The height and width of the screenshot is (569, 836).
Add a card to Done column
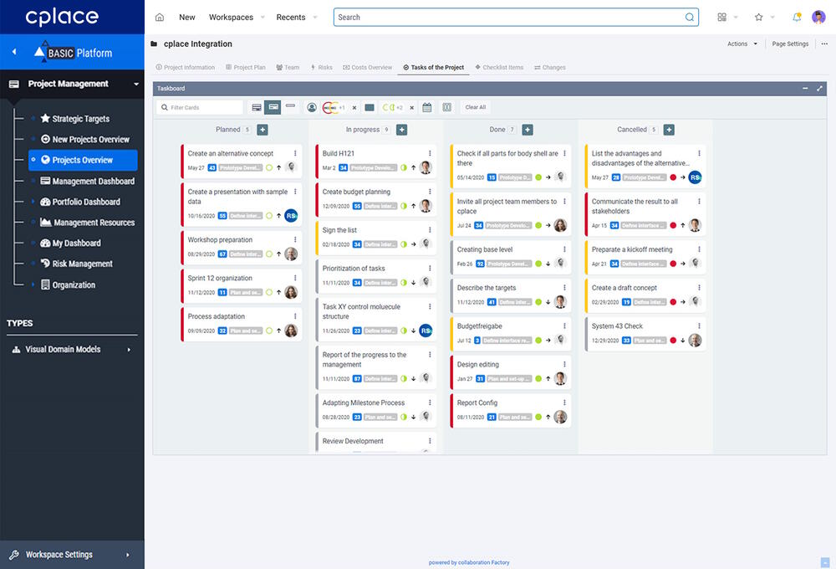pos(527,130)
